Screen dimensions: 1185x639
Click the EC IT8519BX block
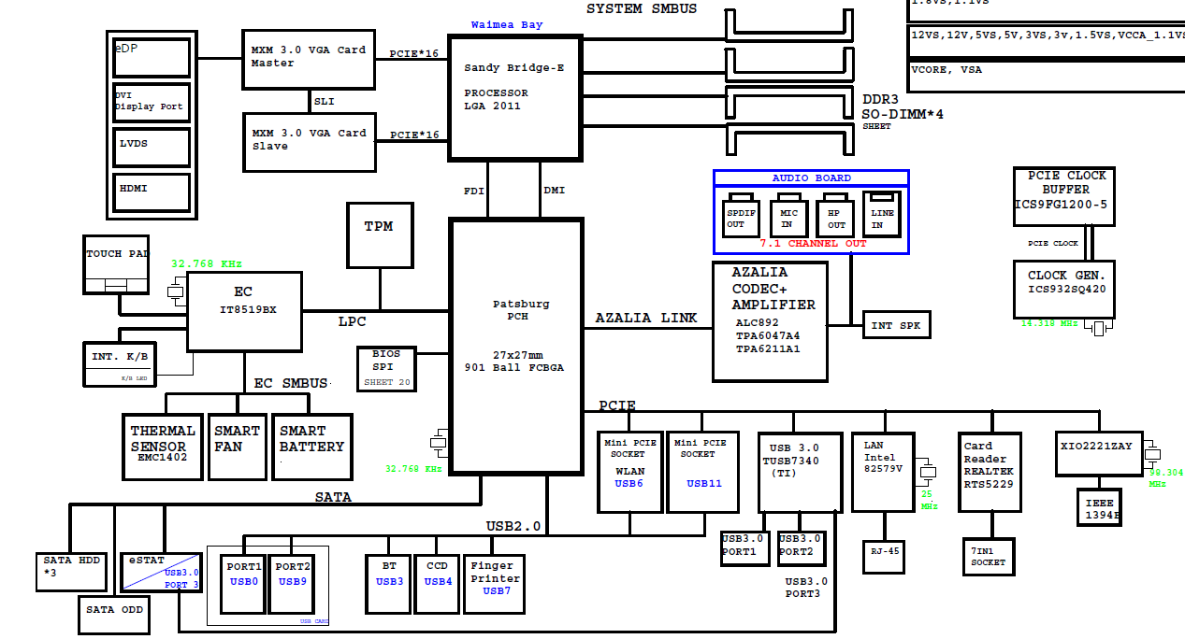(x=244, y=311)
